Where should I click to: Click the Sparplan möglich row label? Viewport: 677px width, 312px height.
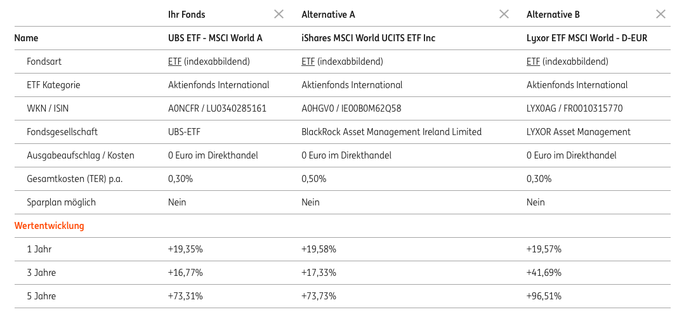tap(62, 202)
